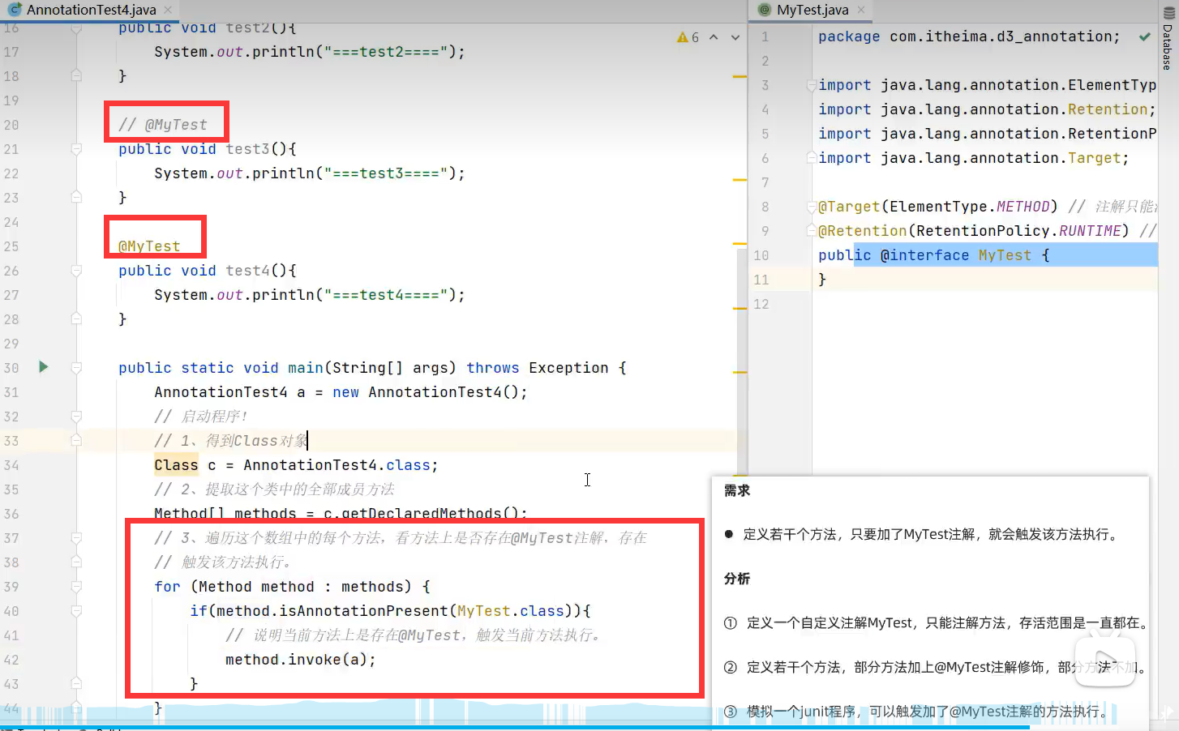Click the '需求' heading in the popup
The image size is (1179, 731).
point(737,490)
